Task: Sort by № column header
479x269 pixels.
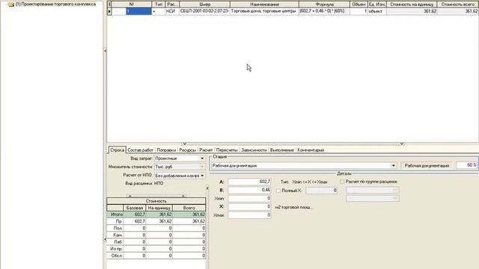Action: pos(132,4)
